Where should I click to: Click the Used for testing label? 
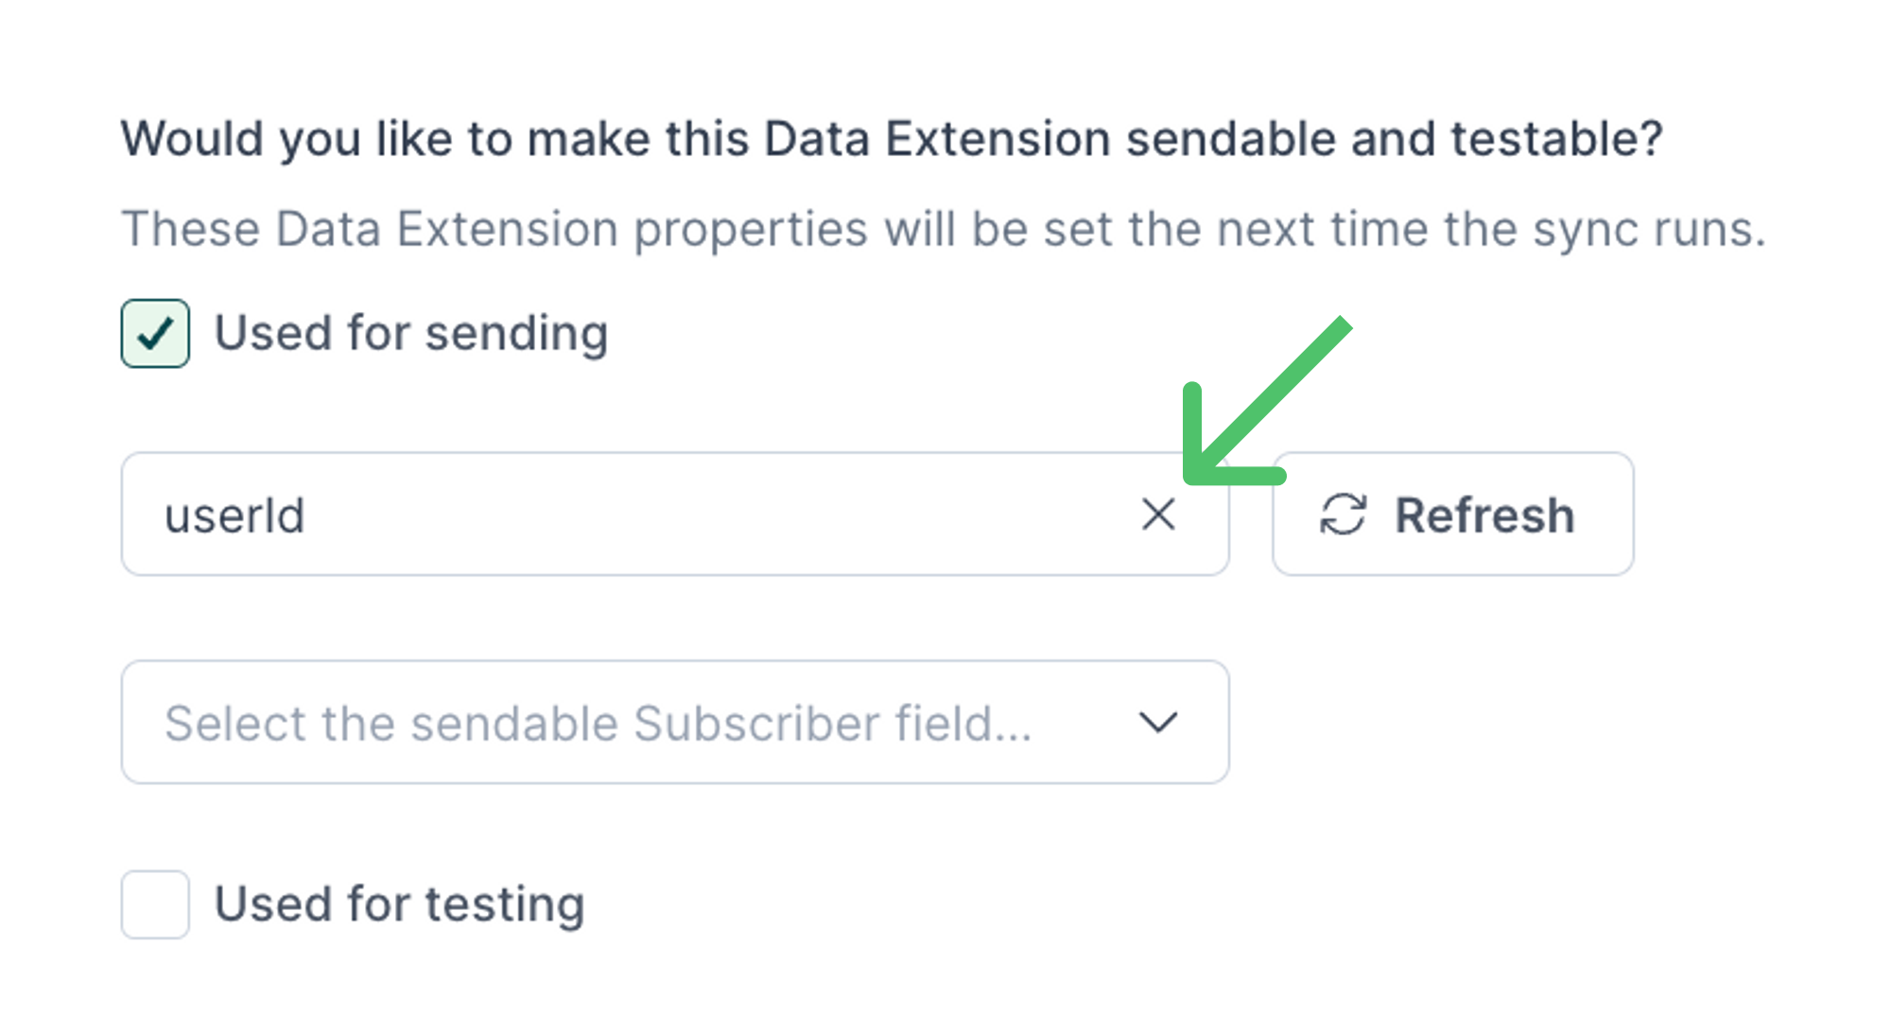coord(397,903)
